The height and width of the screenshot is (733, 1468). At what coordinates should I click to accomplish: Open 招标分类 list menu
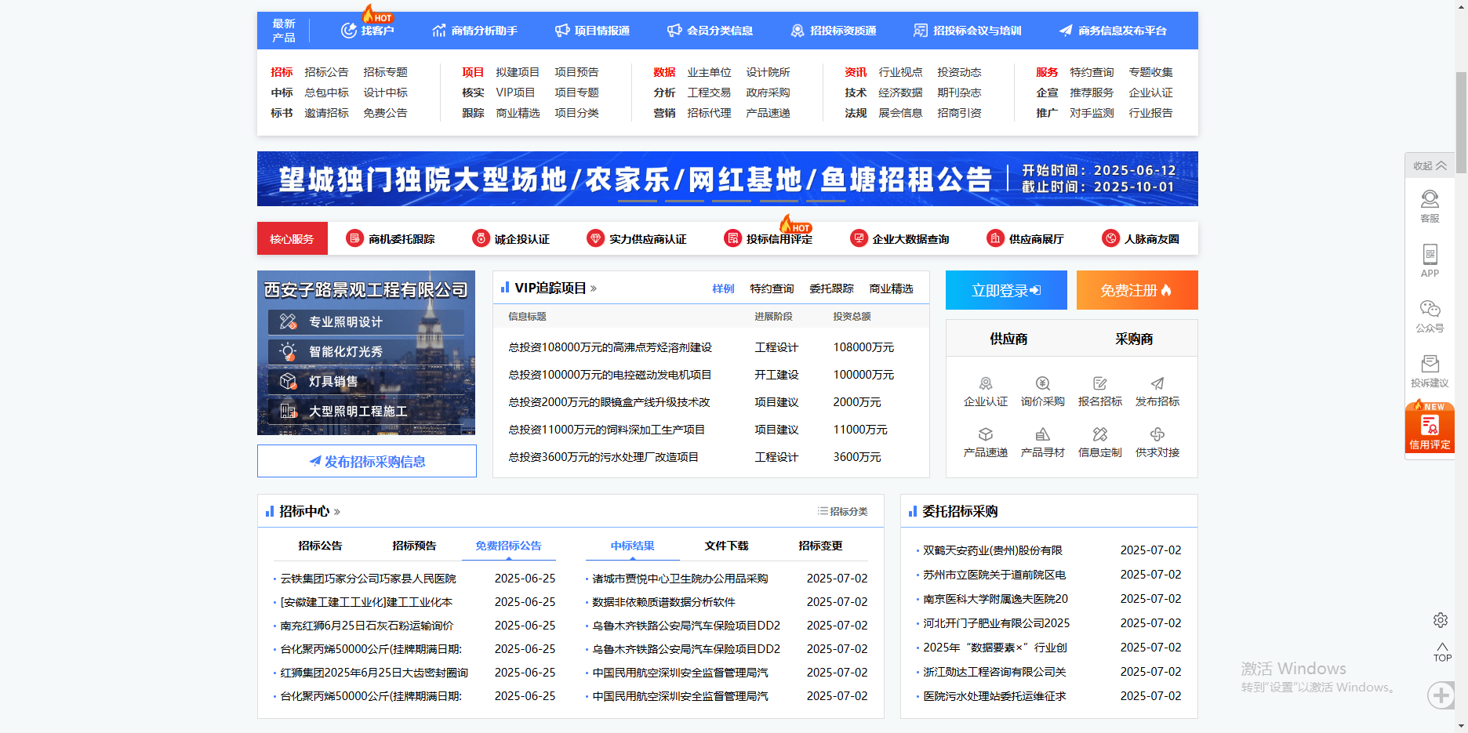[843, 511]
